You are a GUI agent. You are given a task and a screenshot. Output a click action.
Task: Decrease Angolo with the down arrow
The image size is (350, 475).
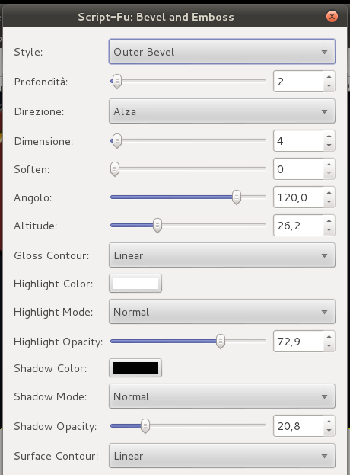click(329, 202)
